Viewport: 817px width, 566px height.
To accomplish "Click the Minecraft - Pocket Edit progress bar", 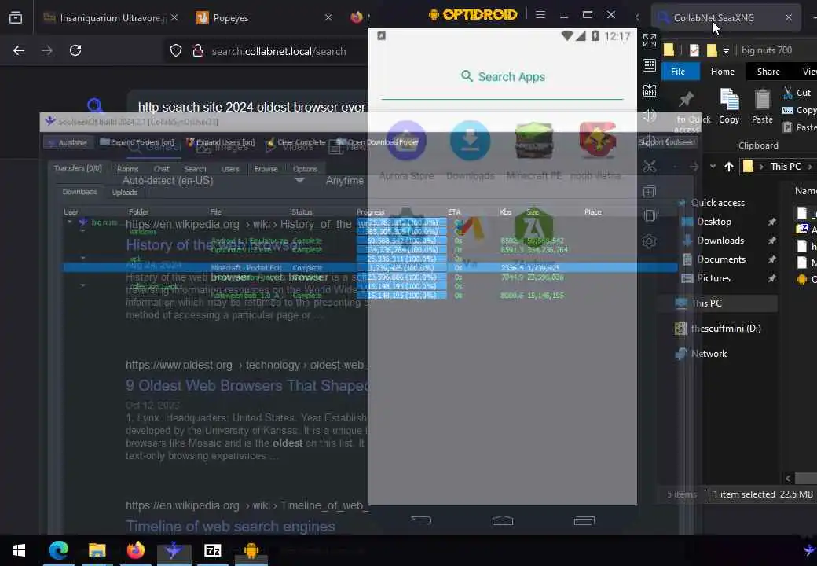I will [x=401, y=268].
